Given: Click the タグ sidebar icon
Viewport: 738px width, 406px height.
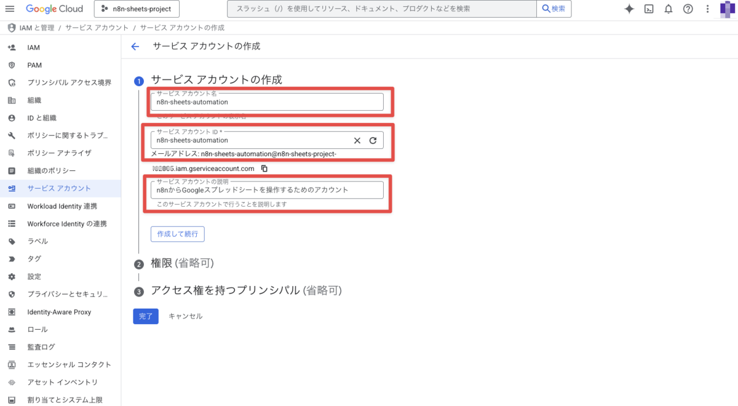Looking at the screenshot, I should click(12, 259).
